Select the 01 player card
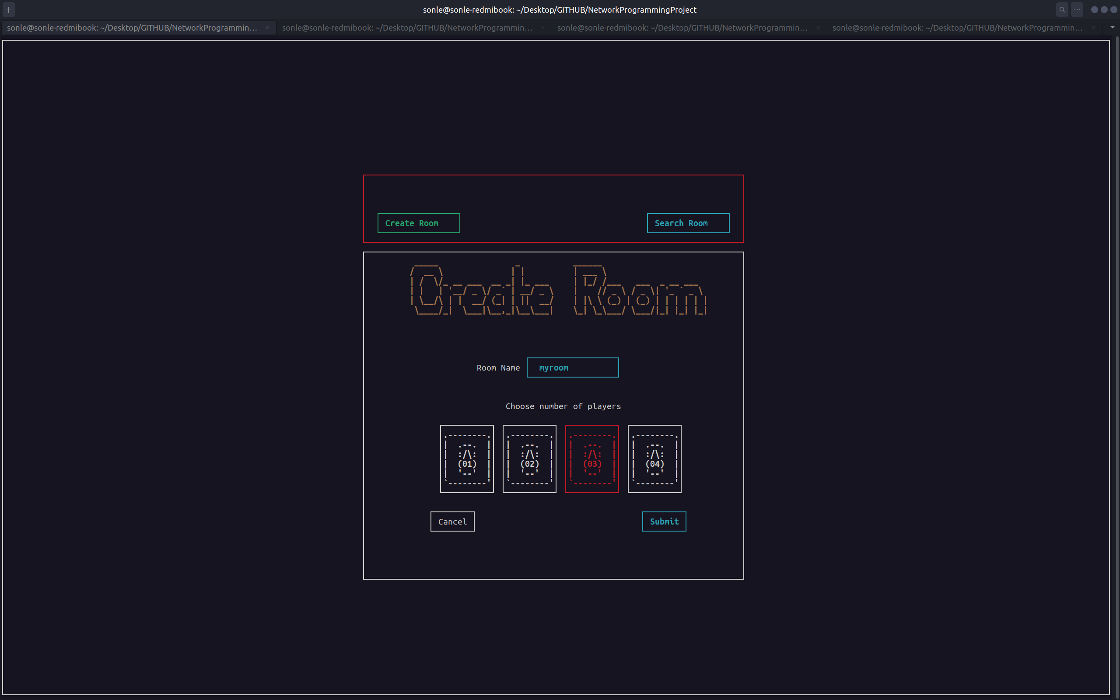The image size is (1120, 700). 466,459
